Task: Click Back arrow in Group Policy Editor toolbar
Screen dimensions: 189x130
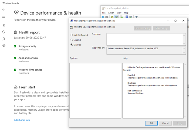Action: pyautogui.click(x=103, y=17)
